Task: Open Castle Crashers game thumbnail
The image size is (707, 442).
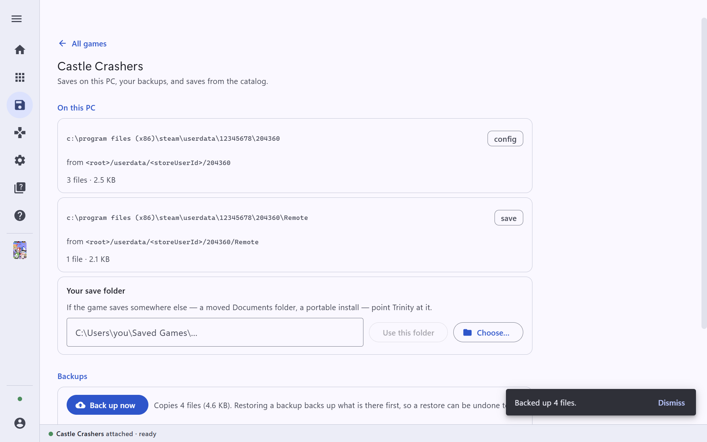Action: [x=20, y=250]
